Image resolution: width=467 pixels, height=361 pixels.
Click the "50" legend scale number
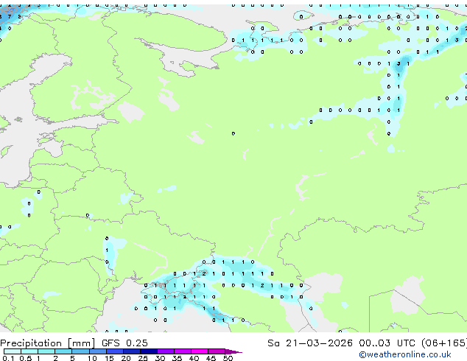tap(228, 358)
